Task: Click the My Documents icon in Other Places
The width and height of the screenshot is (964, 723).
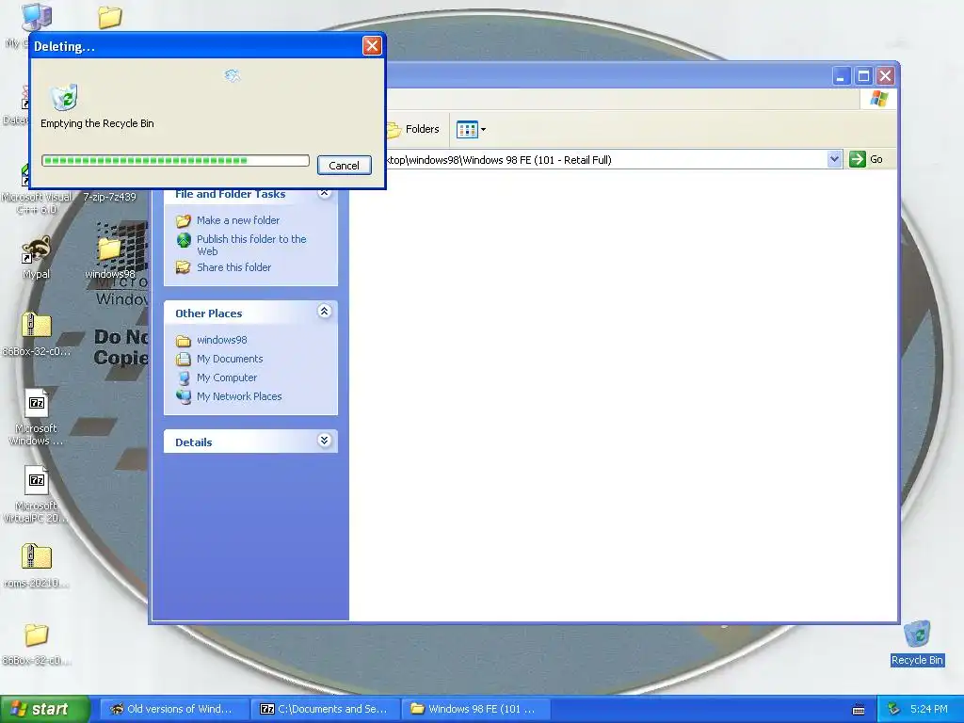Action: (x=184, y=359)
